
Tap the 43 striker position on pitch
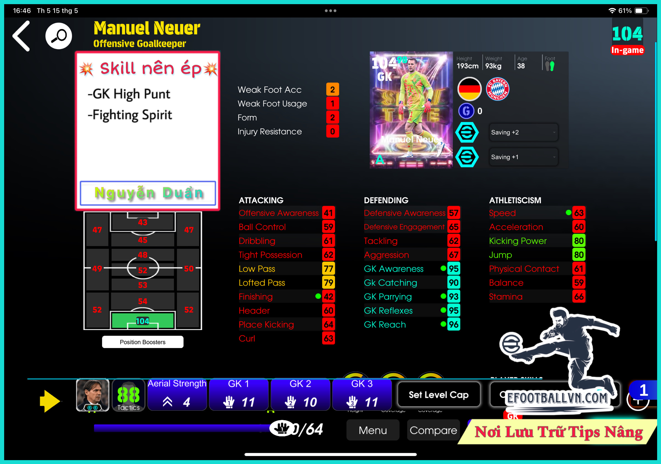pos(143,222)
